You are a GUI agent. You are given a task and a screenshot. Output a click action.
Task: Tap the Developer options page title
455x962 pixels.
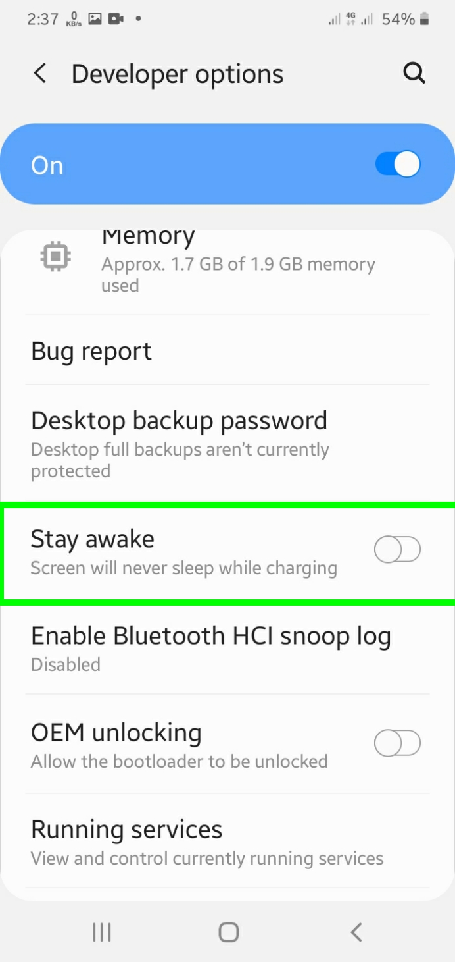(x=178, y=74)
